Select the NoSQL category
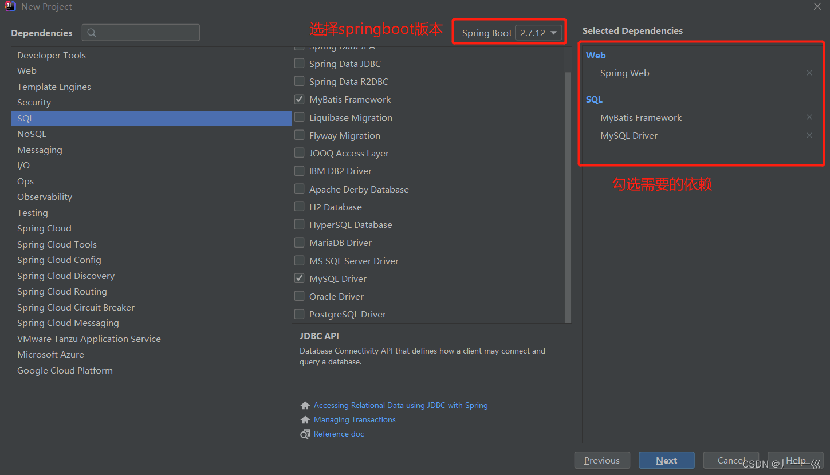 (151, 134)
